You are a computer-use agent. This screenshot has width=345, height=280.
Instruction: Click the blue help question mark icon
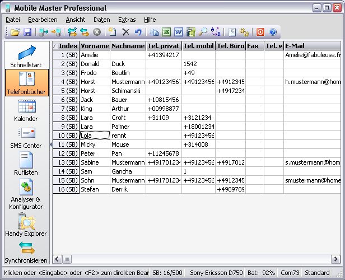273,32
